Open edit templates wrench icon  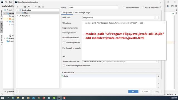tap(28, 7)
